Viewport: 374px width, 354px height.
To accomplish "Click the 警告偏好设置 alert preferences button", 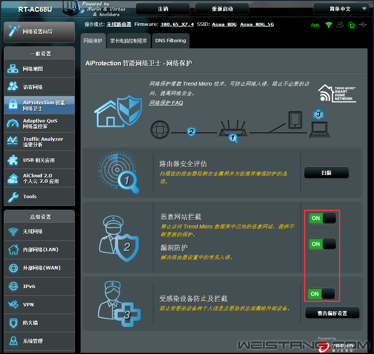I will coord(332,313).
